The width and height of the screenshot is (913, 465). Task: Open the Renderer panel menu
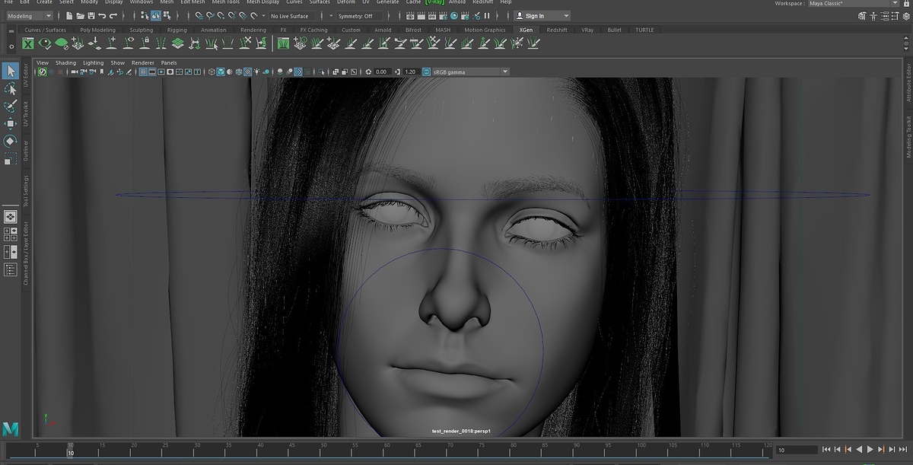[x=143, y=62]
